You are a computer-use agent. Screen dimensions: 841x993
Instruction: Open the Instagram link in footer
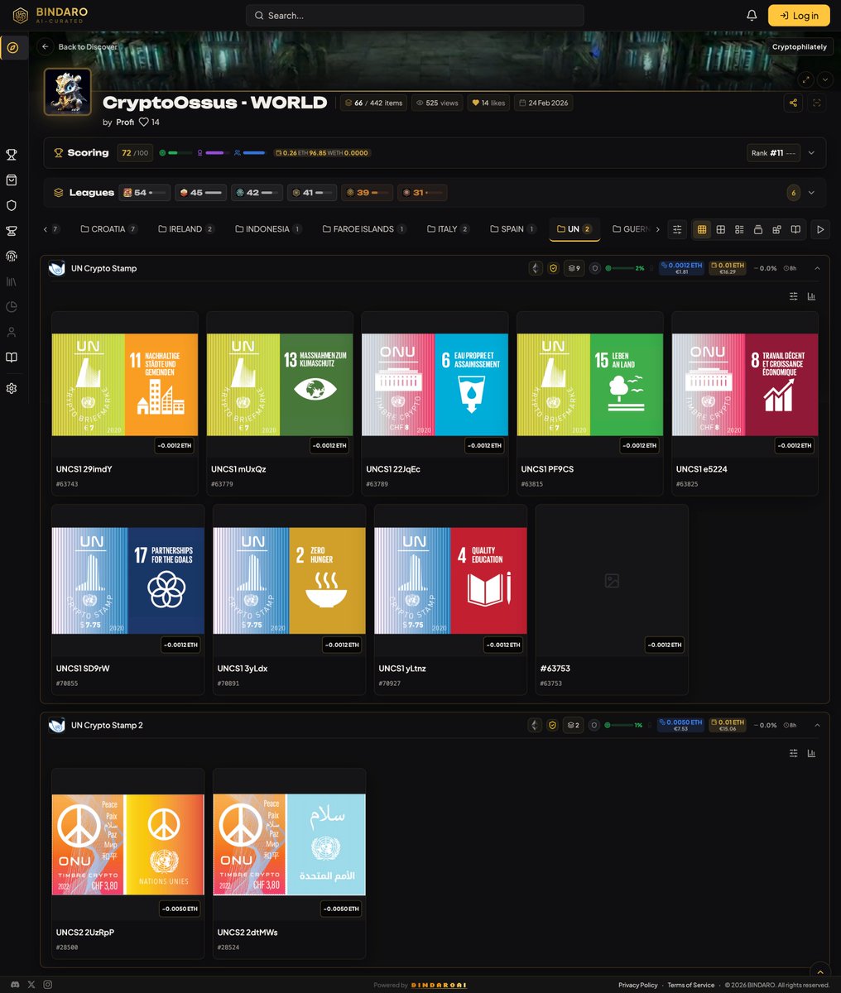point(48,984)
